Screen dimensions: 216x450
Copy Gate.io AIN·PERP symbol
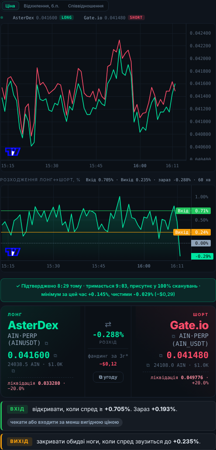coord(173,336)
